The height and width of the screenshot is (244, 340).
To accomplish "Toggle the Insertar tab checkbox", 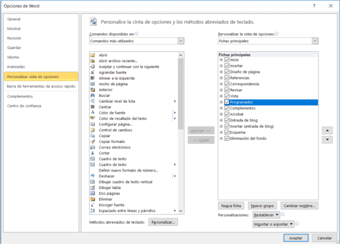I will (227, 66).
